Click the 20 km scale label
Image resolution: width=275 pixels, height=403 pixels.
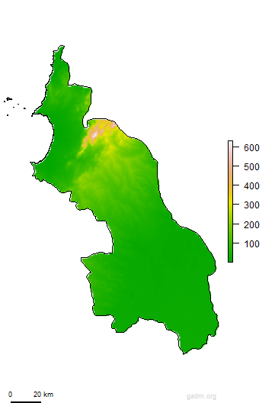click(43, 395)
